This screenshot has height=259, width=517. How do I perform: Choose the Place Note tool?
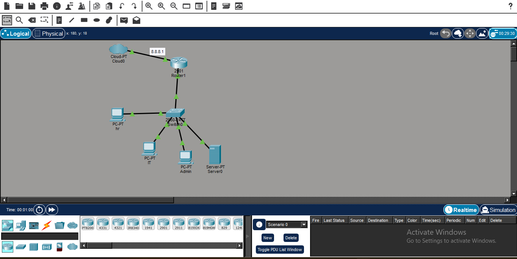59,20
